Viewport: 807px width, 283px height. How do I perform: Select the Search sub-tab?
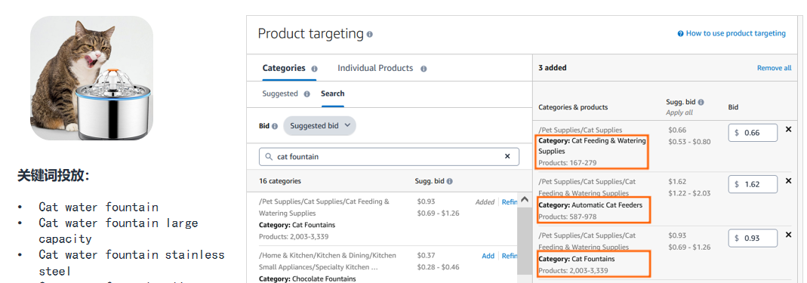tap(332, 94)
